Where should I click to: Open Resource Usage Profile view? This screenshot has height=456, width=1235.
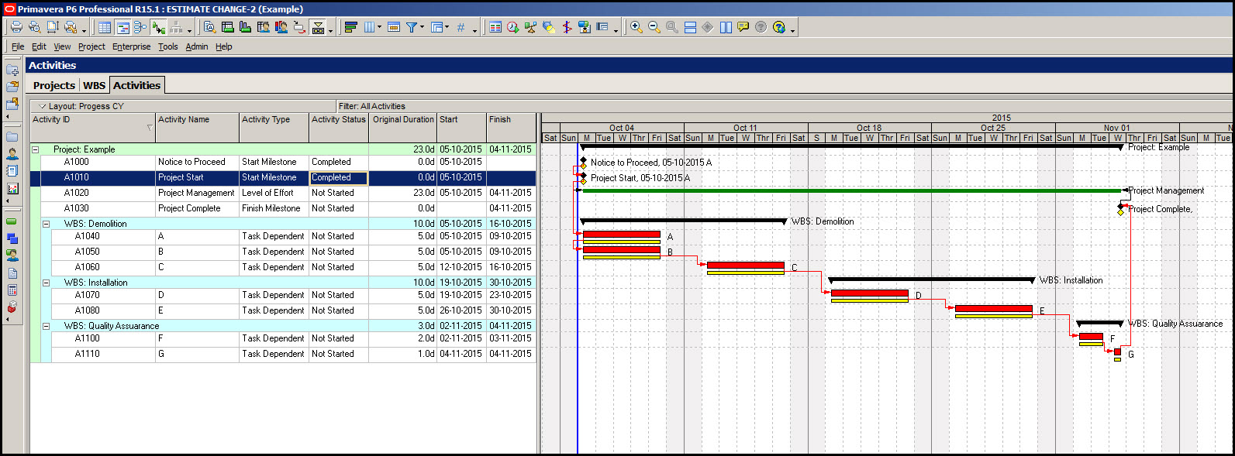coord(281,27)
